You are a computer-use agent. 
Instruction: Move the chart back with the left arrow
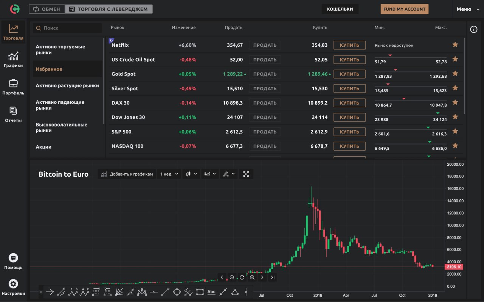coord(222,277)
